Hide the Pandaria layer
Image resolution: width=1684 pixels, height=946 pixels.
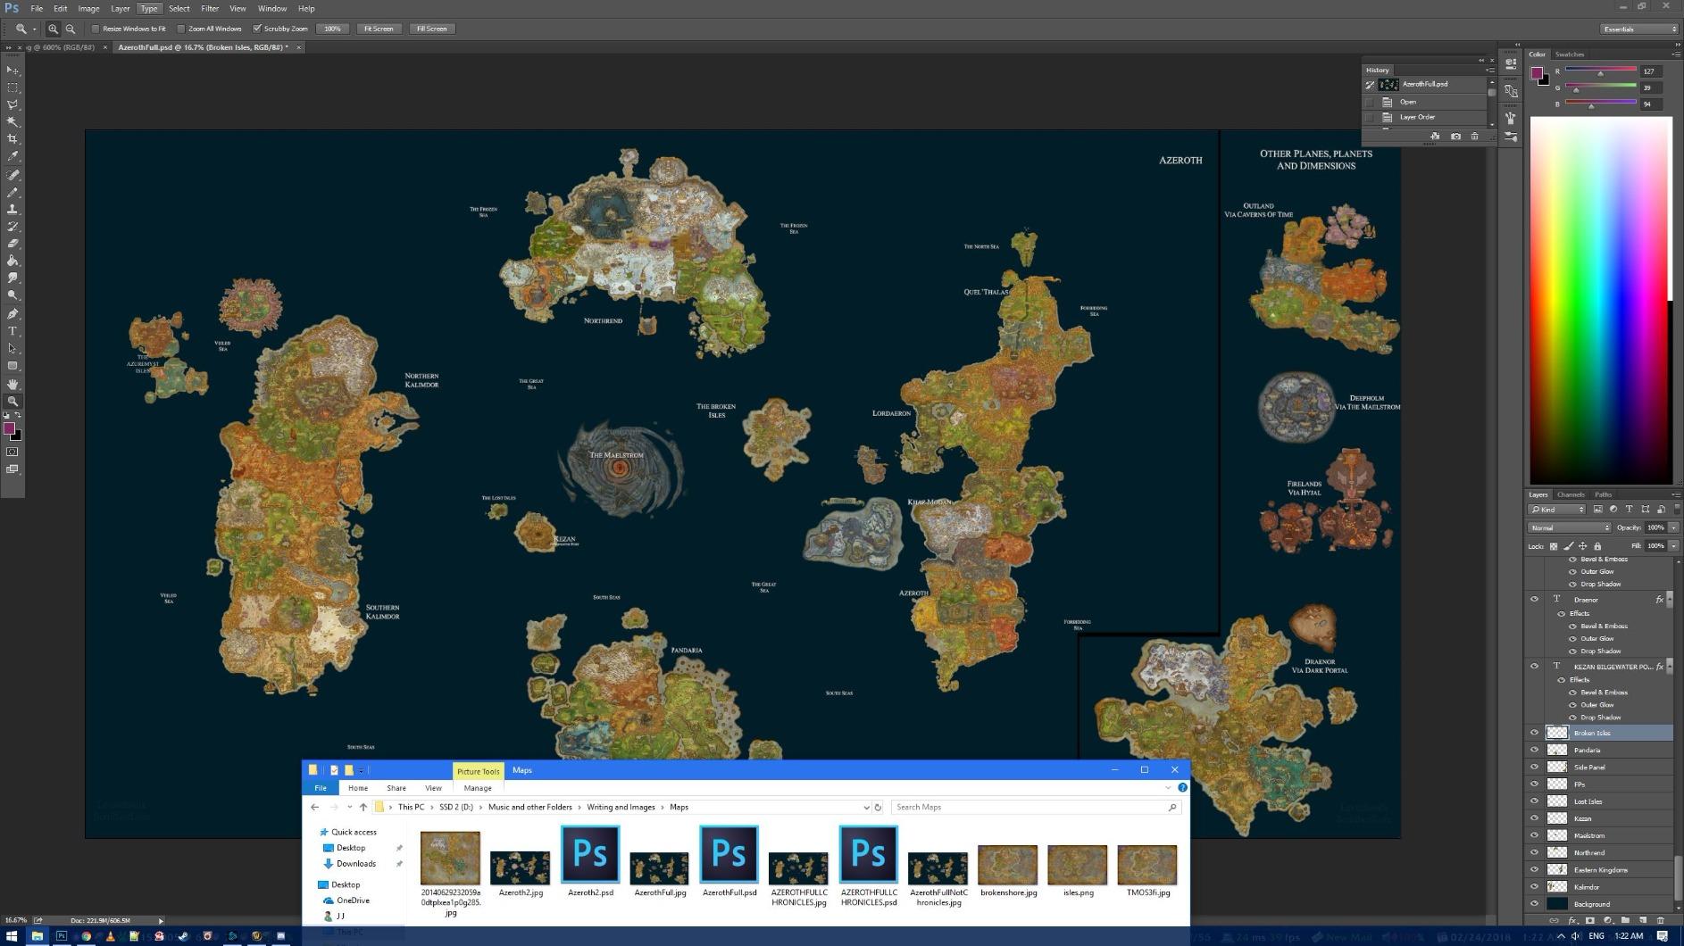pyautogui.click(x=1534, y=750)
